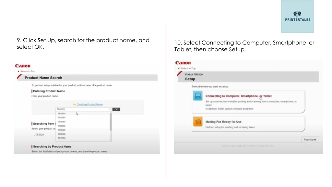332x187 pixels.
Task: Click the OK button next to search
Action: click(116, 109)
